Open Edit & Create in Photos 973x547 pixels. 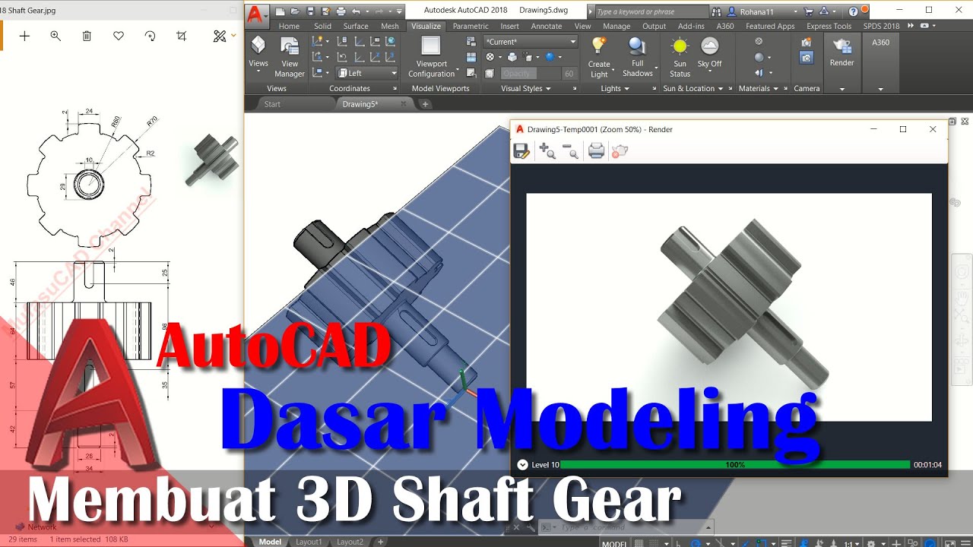coord(220,36)
